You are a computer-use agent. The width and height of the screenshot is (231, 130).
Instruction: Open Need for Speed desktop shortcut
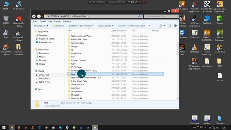195,7
